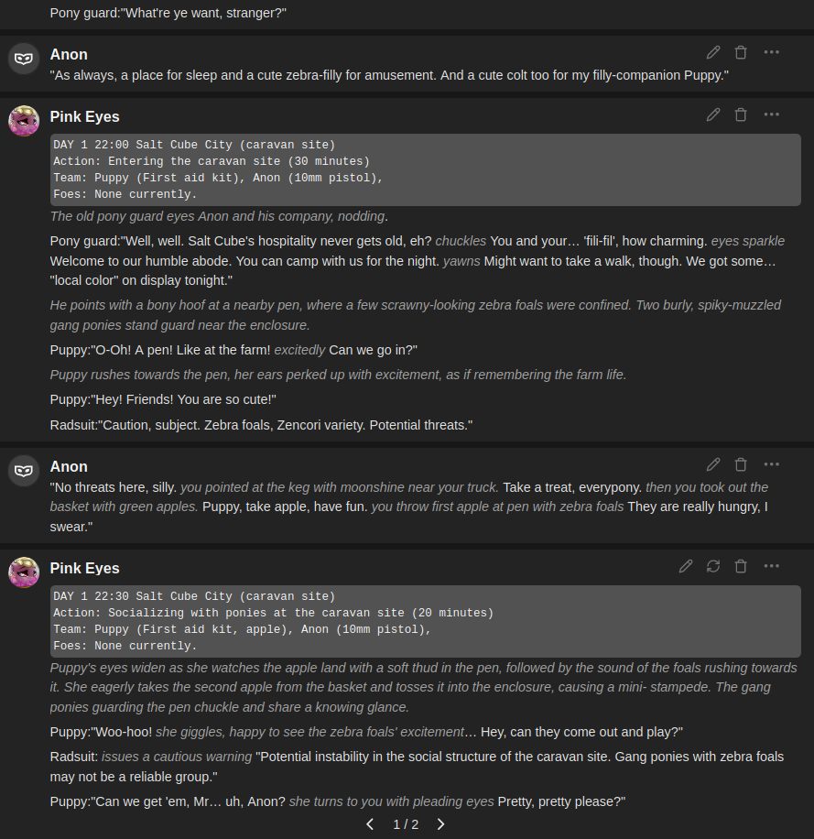Edit the latest Pink Eyes 22:30 message
This screenshot has height=839, width=814.
(686, 566)
